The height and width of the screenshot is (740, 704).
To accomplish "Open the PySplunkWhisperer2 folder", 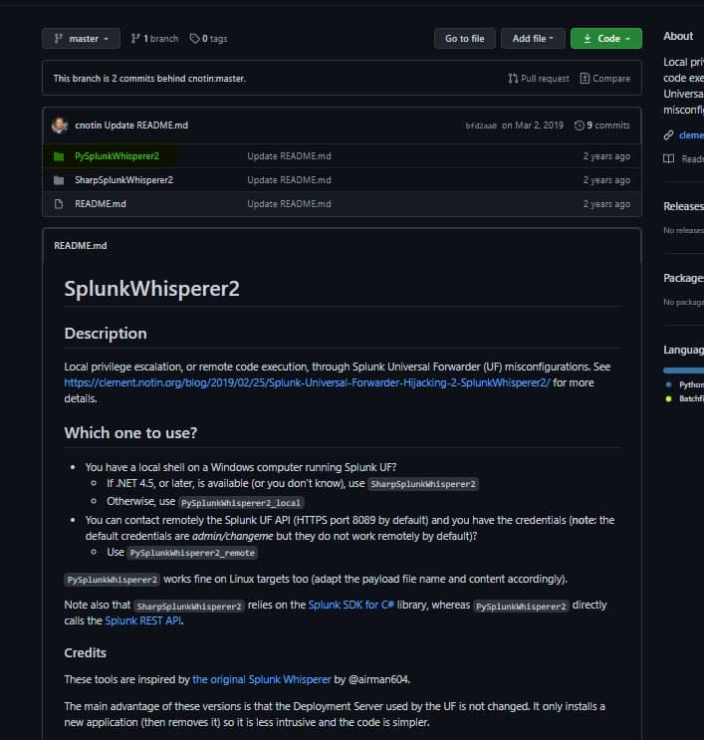I will pyautogui.click(x=117, y=156).
